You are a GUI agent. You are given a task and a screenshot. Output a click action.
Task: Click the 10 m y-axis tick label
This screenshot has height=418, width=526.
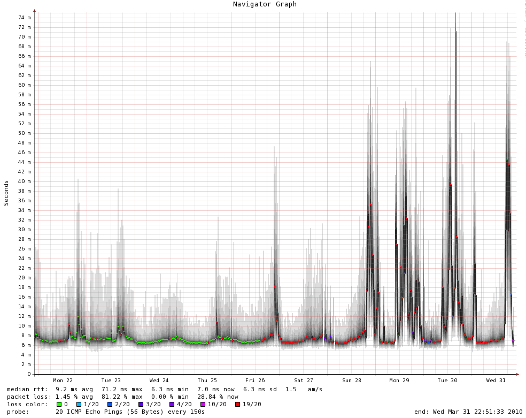[25, 325]
